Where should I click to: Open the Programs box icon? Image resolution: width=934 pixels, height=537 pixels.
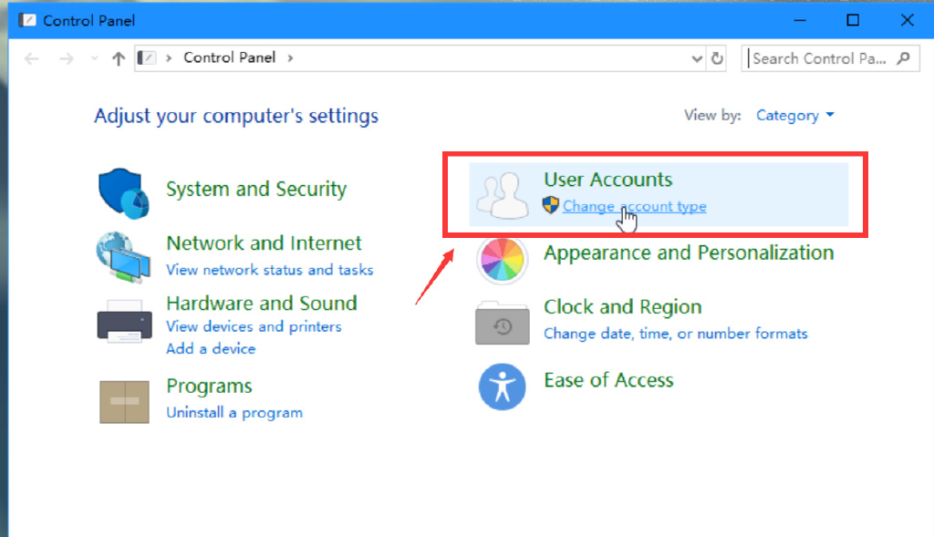click(124, 400)
